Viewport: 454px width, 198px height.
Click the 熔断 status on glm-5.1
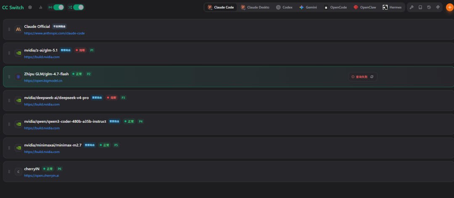80,50
